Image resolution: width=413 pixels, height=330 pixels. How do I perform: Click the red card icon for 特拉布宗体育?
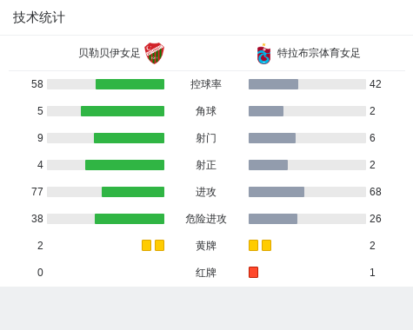[253, 273]
